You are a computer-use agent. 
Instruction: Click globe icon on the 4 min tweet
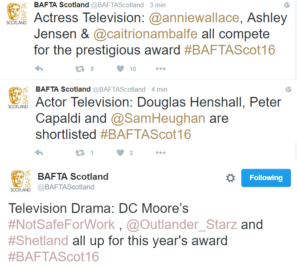289,89
